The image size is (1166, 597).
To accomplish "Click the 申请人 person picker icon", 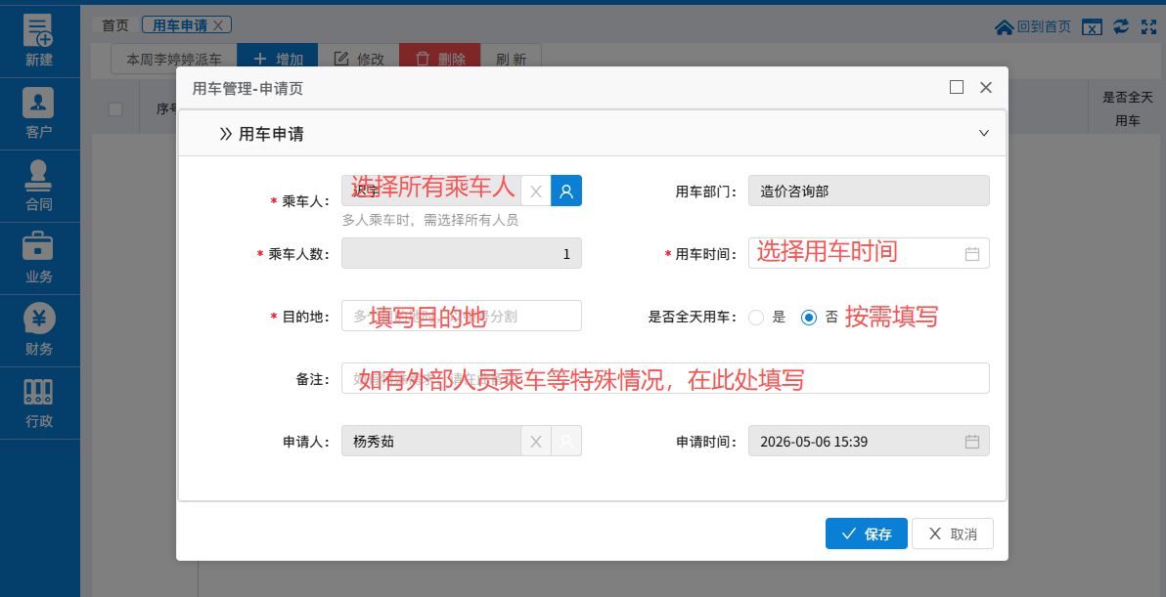I will 566,441.
